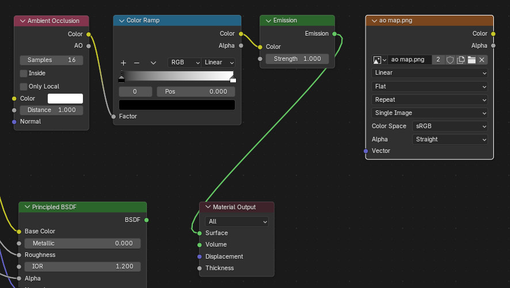510x288 pixels.
Task: Click the IOR value field
Action: tap(83, 266)
